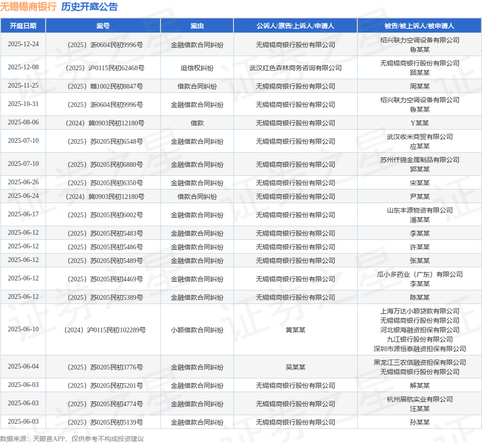Viewport: 482px width, 443px height.
Task: Click the 数据来源 天眼查APP footer note
Action: pos(72,439)
